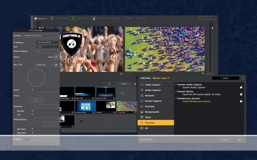
Task: Unfavorite System Audio Capture via its star
Action: (241, 87)
